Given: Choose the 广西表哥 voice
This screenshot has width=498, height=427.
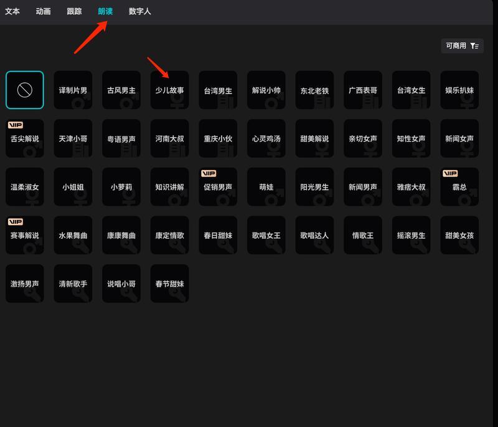Looking at the screenshot, I should pos(363,90).
